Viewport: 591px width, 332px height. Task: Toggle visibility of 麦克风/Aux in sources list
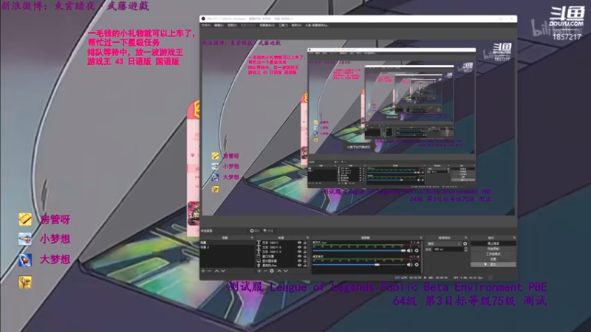pos(300,266)
